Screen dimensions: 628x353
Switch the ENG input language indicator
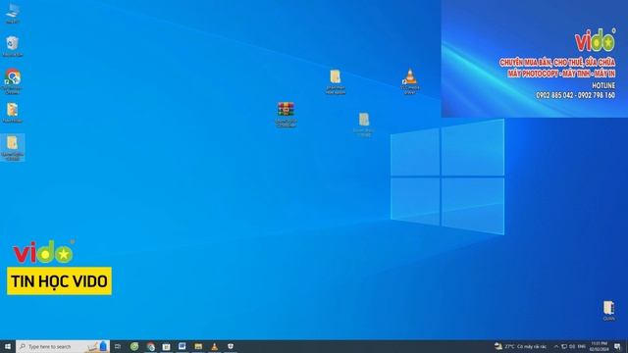tap(582, 346)
